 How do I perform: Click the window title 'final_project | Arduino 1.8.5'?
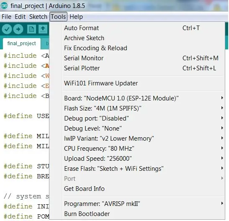48,6
